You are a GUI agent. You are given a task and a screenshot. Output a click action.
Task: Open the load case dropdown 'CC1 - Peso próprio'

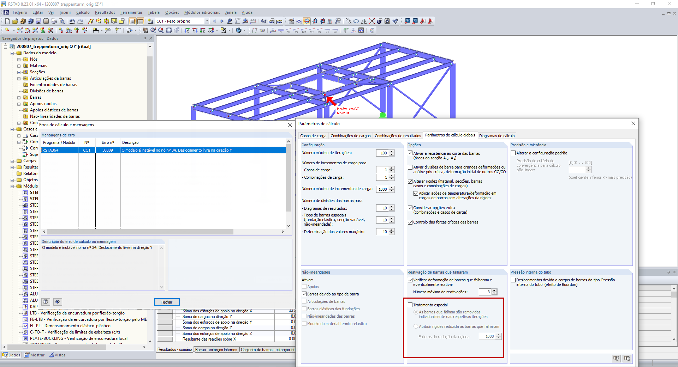(x=207, y=21)
